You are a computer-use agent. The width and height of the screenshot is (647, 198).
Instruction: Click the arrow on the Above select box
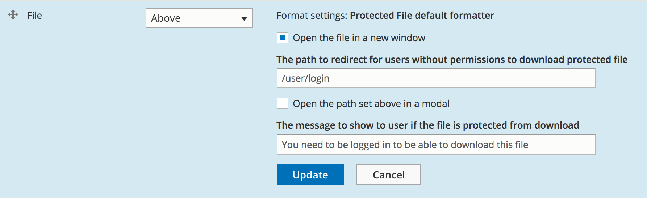click(x=244, y=18)
